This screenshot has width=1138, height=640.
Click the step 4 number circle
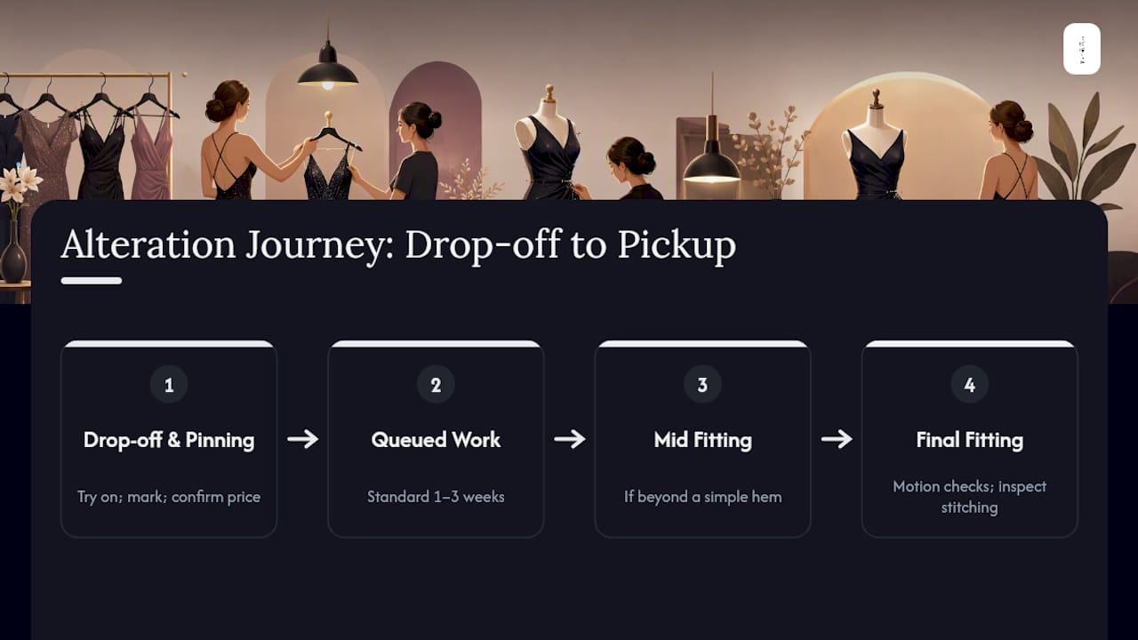coord(969,385)
